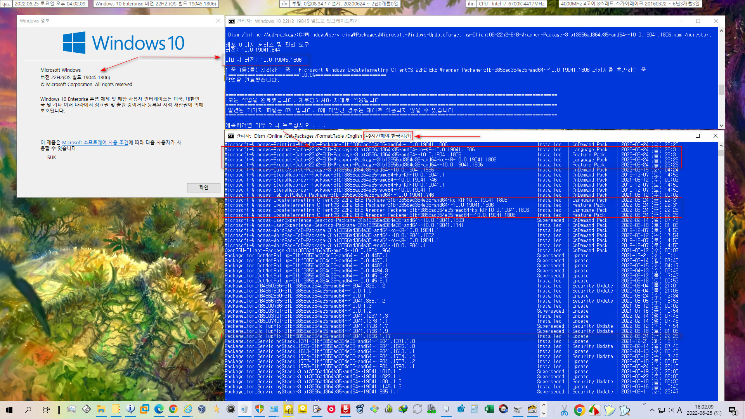Show hidden system tray icons
Screen dimensions: 745x419
[x=652, y=410]
